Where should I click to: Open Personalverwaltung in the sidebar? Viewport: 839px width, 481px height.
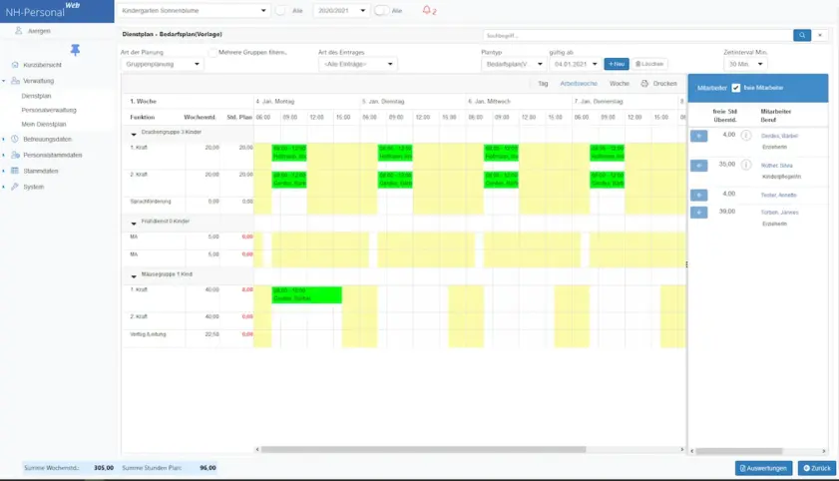(x=49, y=110)
